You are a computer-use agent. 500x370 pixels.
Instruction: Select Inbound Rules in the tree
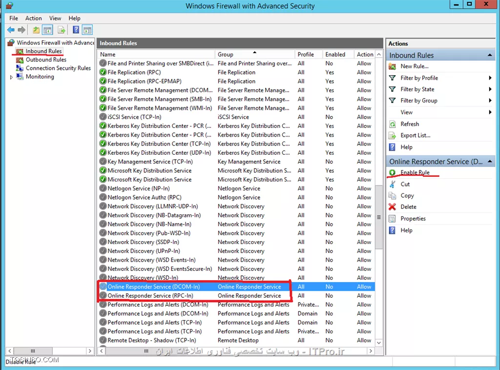tap(43, 51)
